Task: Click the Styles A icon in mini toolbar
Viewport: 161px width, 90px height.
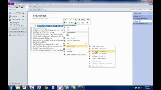Action: tap(75, 20)
